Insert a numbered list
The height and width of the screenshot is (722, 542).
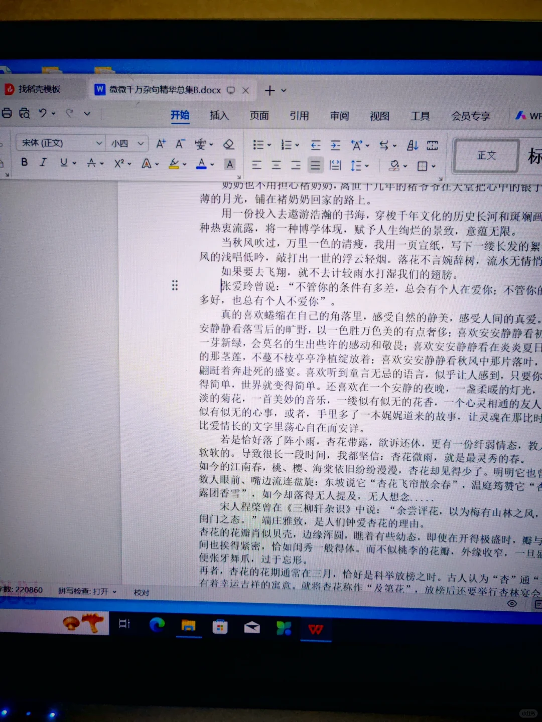(x=287, y=145)
